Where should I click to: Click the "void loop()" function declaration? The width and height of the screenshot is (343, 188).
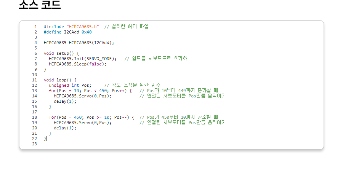pos(60,80)
